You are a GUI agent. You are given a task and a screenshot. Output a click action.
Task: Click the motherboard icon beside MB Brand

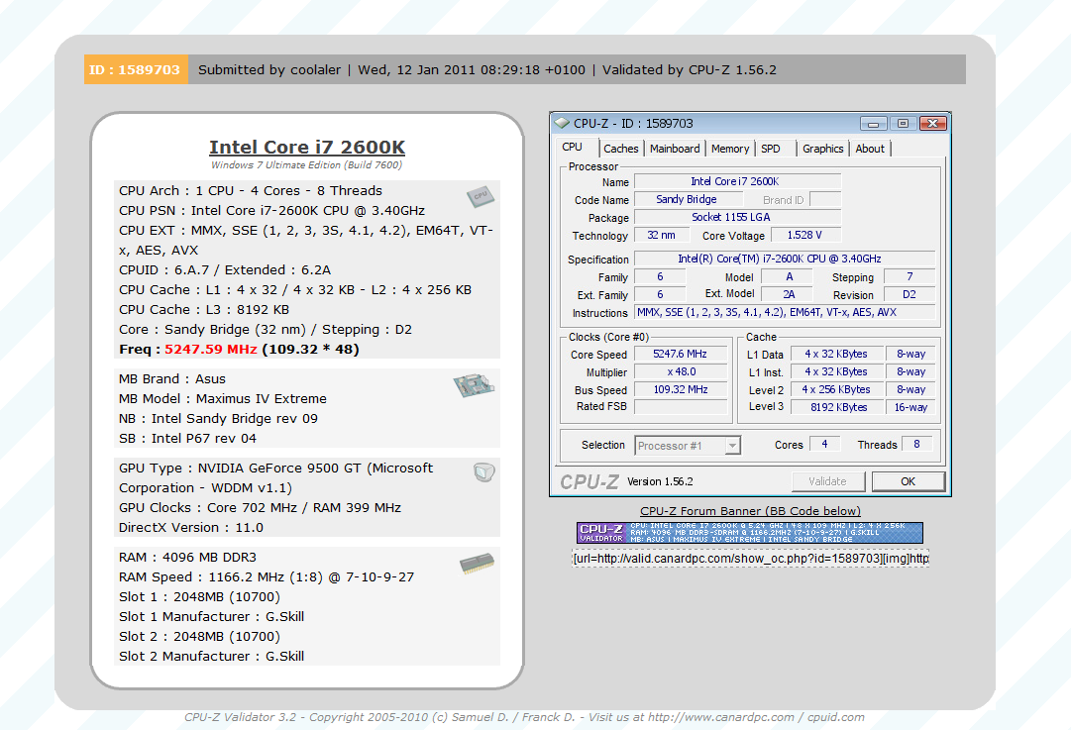click(474, 385)
